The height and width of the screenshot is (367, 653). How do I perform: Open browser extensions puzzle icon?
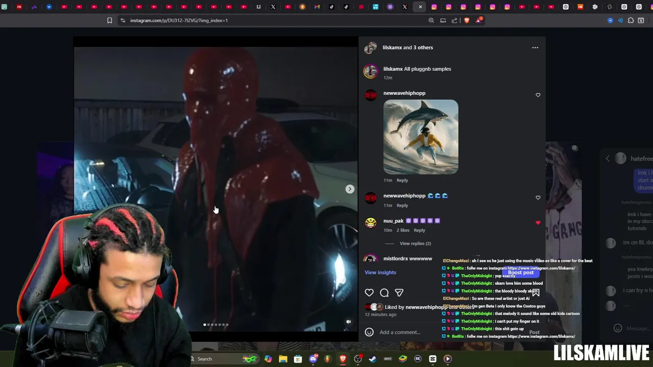(631, 20)
